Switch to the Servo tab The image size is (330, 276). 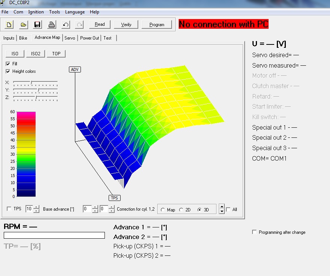[70, 38]
